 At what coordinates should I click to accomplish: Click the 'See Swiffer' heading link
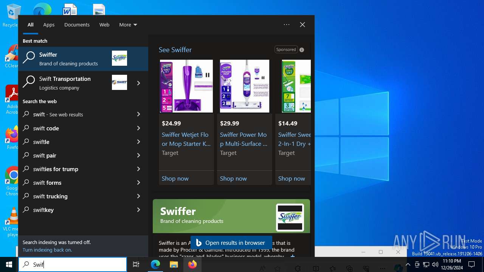click(175, 50)
